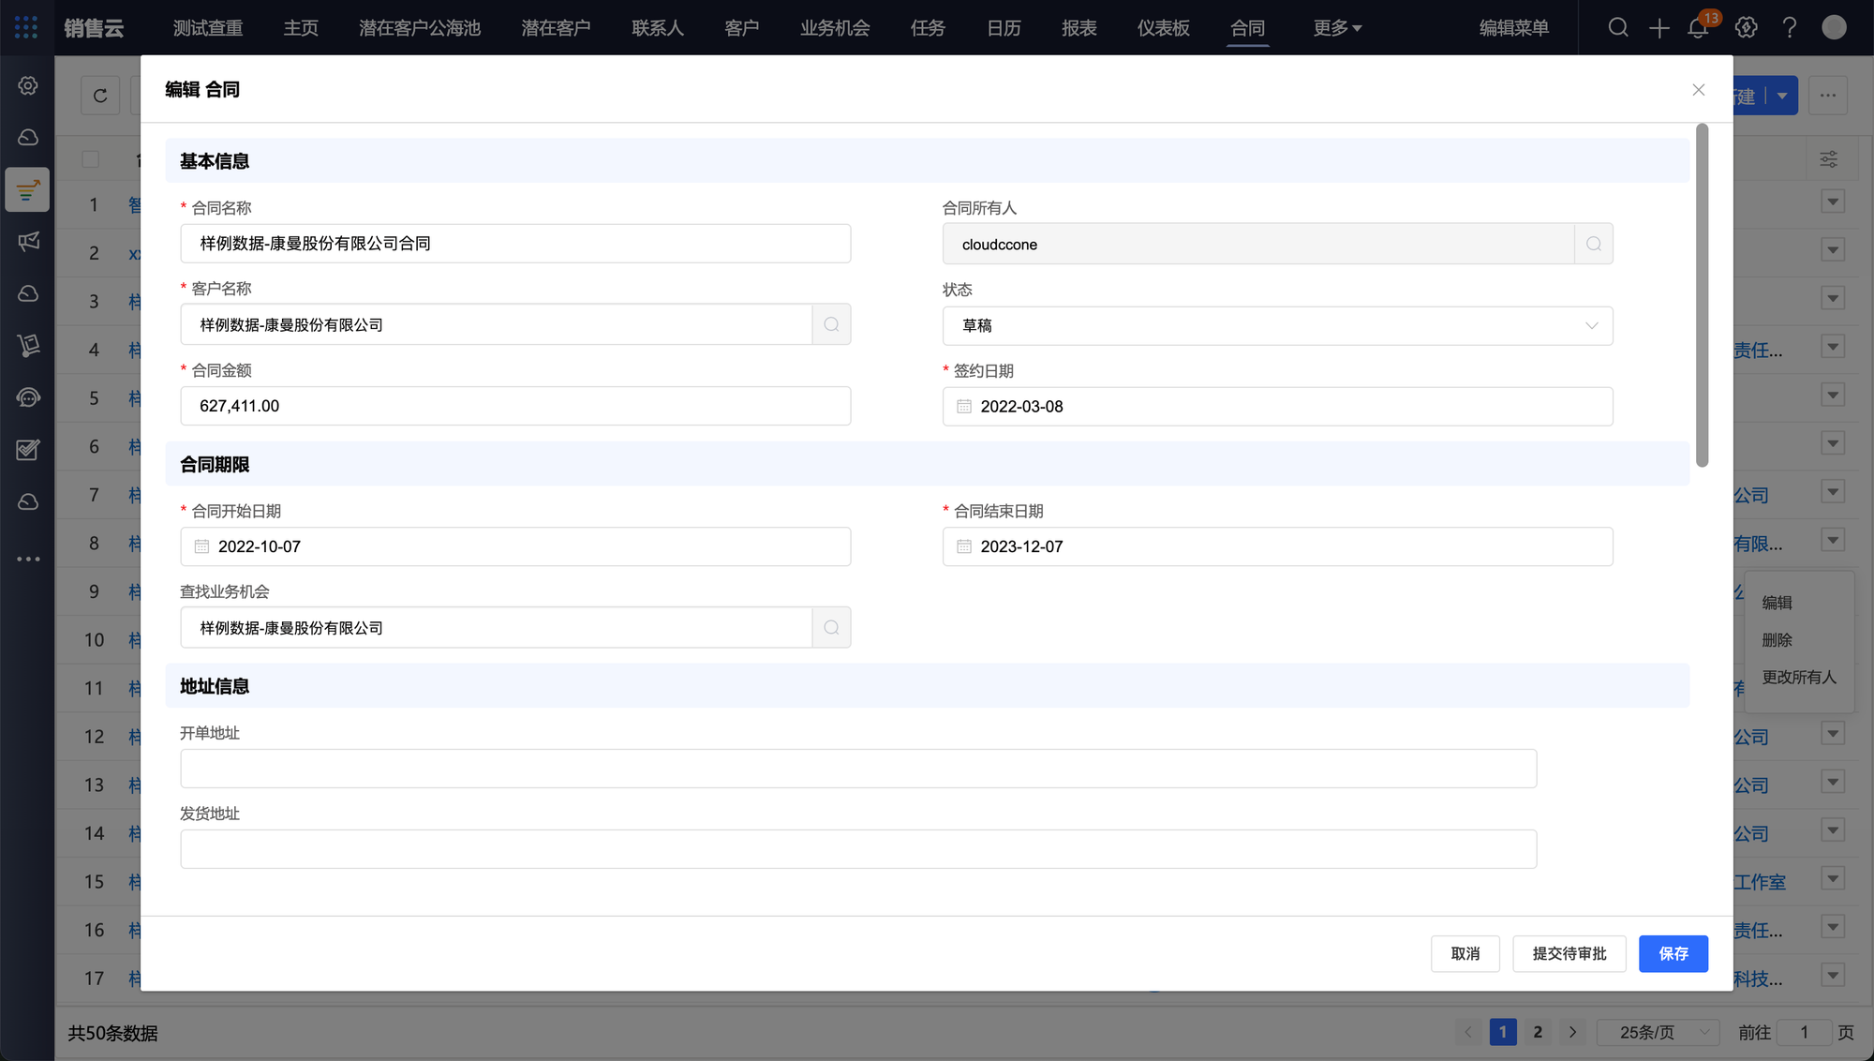Open the notification bell icon
This screenshot has width=1874, height=1061.
pos(1698,28)
